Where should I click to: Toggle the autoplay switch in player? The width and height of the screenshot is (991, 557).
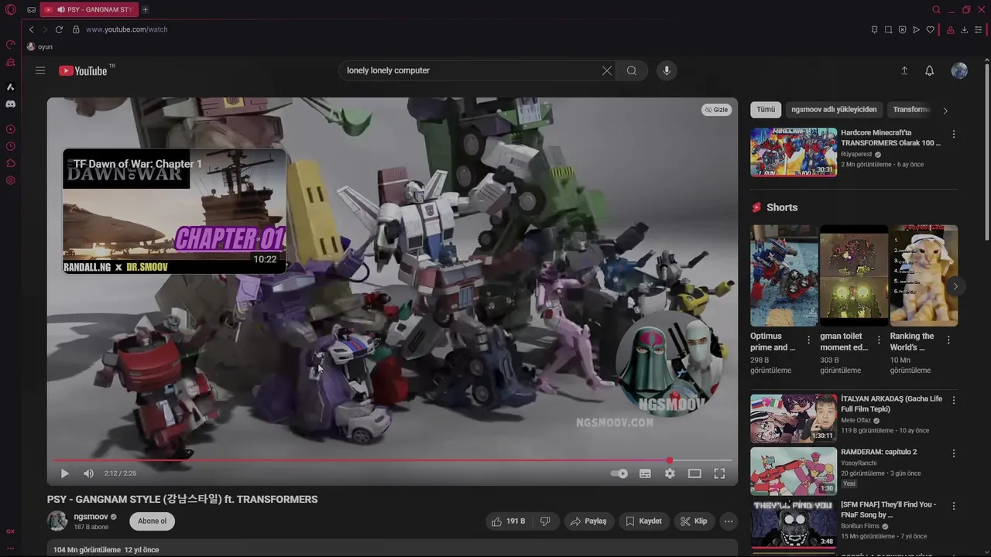pos(619,473)
